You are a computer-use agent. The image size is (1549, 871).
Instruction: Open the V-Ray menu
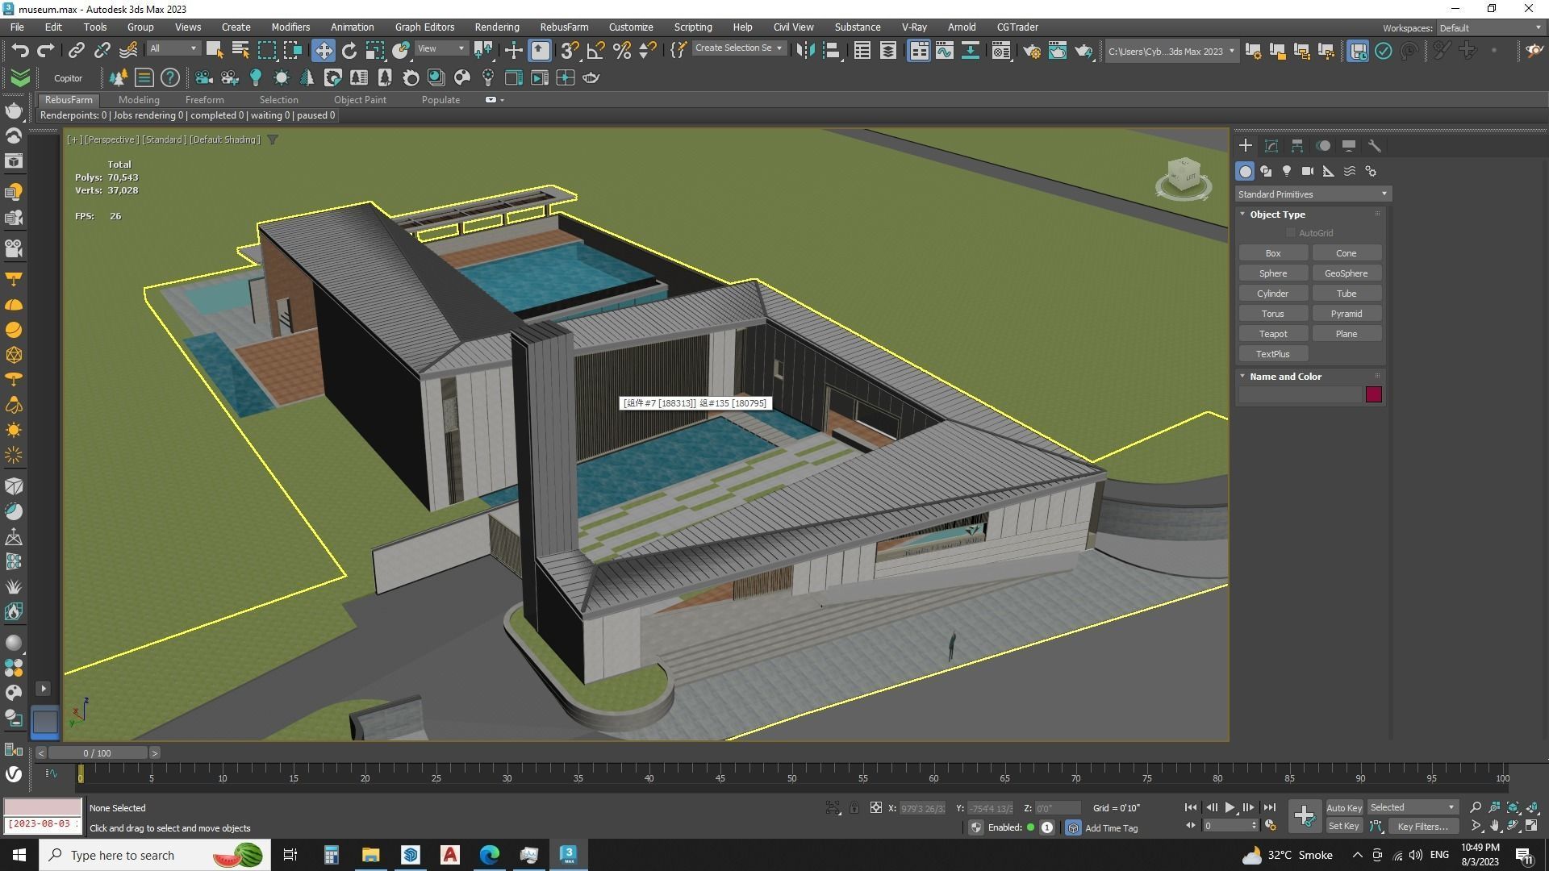pyautogui.click(x=914, y=27)
